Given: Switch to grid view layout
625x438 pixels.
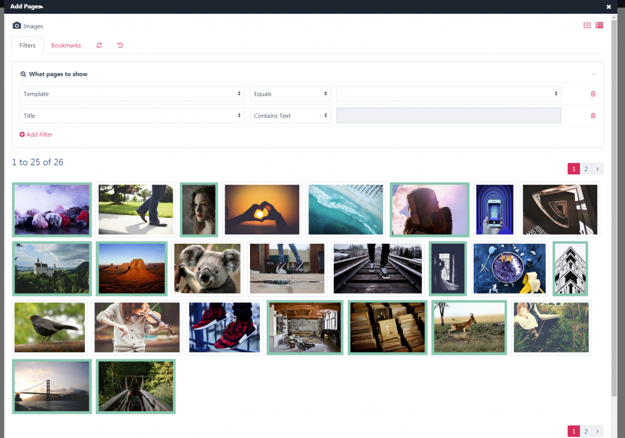Looking at the screenshot, I should pyautogui.click(x=587, y=25).
